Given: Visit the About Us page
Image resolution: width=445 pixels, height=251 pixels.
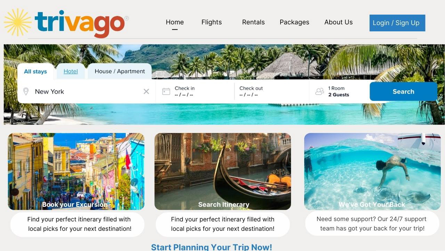Looking at the screenshot, I should tap(339, 22).
